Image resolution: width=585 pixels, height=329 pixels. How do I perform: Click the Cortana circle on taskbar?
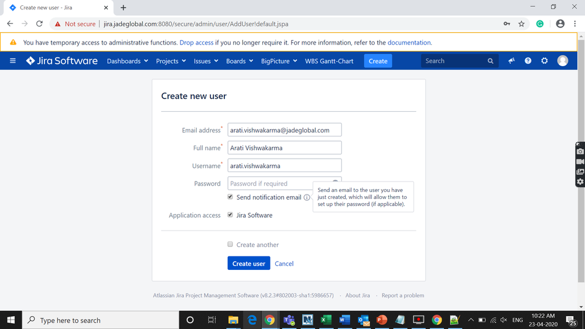(x=190, y=320)
